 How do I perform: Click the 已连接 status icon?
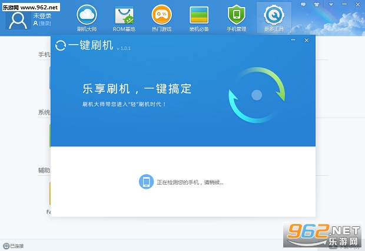pyautogui.click(x=6, y=246)
